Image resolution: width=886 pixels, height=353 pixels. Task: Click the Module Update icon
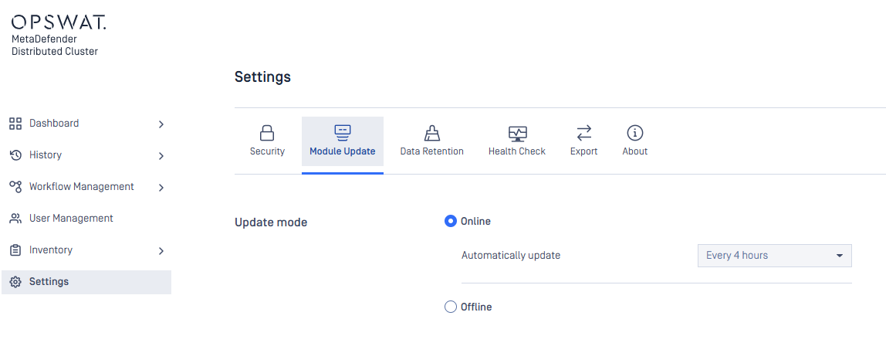(x=343, y=133)
